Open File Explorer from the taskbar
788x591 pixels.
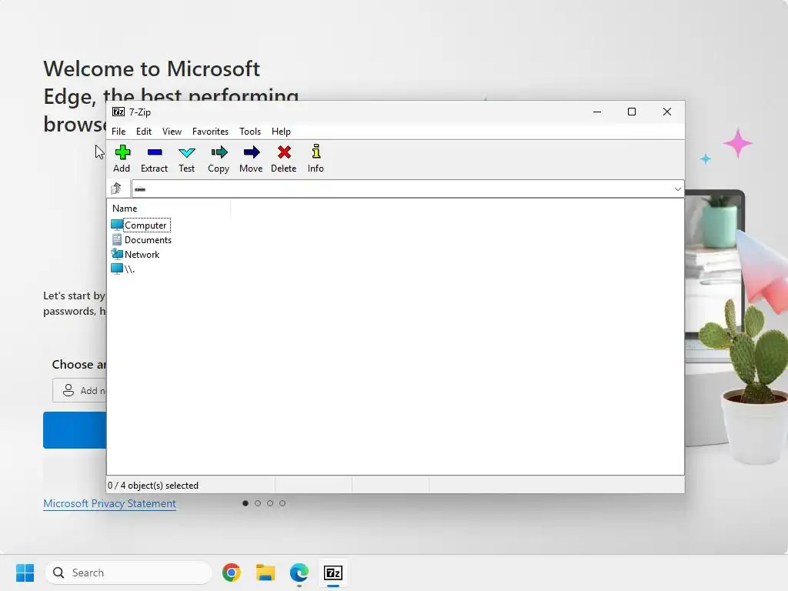[x=265, y=573]
